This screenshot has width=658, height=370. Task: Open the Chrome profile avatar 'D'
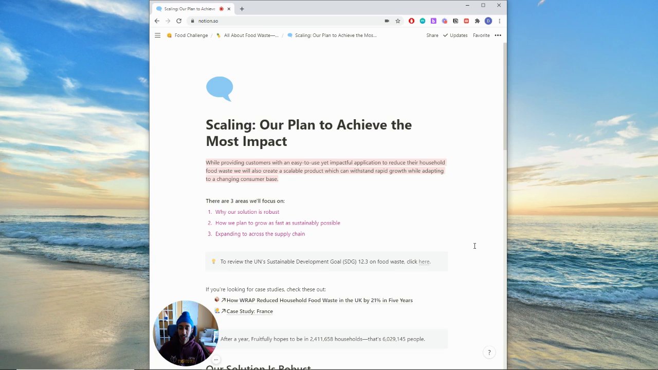pyautogui.click(x=488, y=21)
